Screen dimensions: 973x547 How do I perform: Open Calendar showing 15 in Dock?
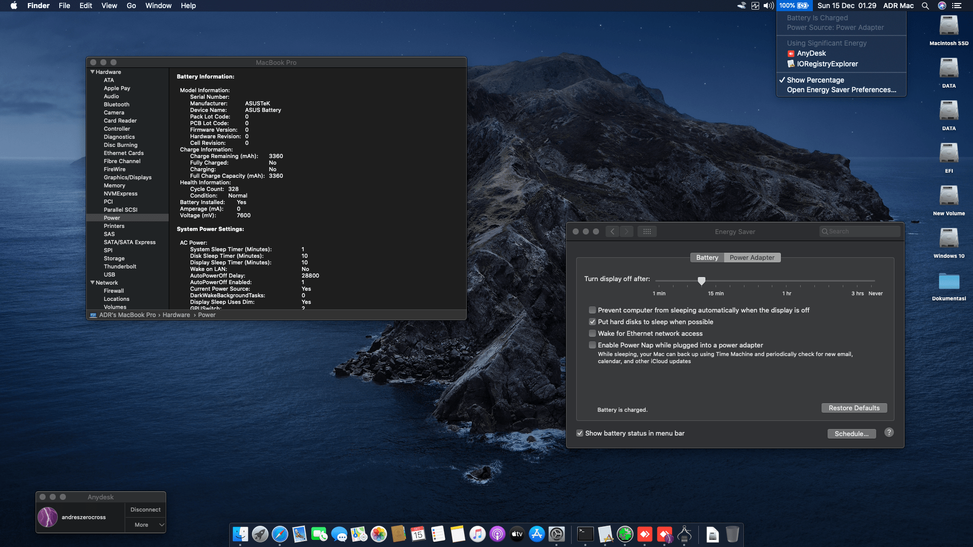point(418,534)
